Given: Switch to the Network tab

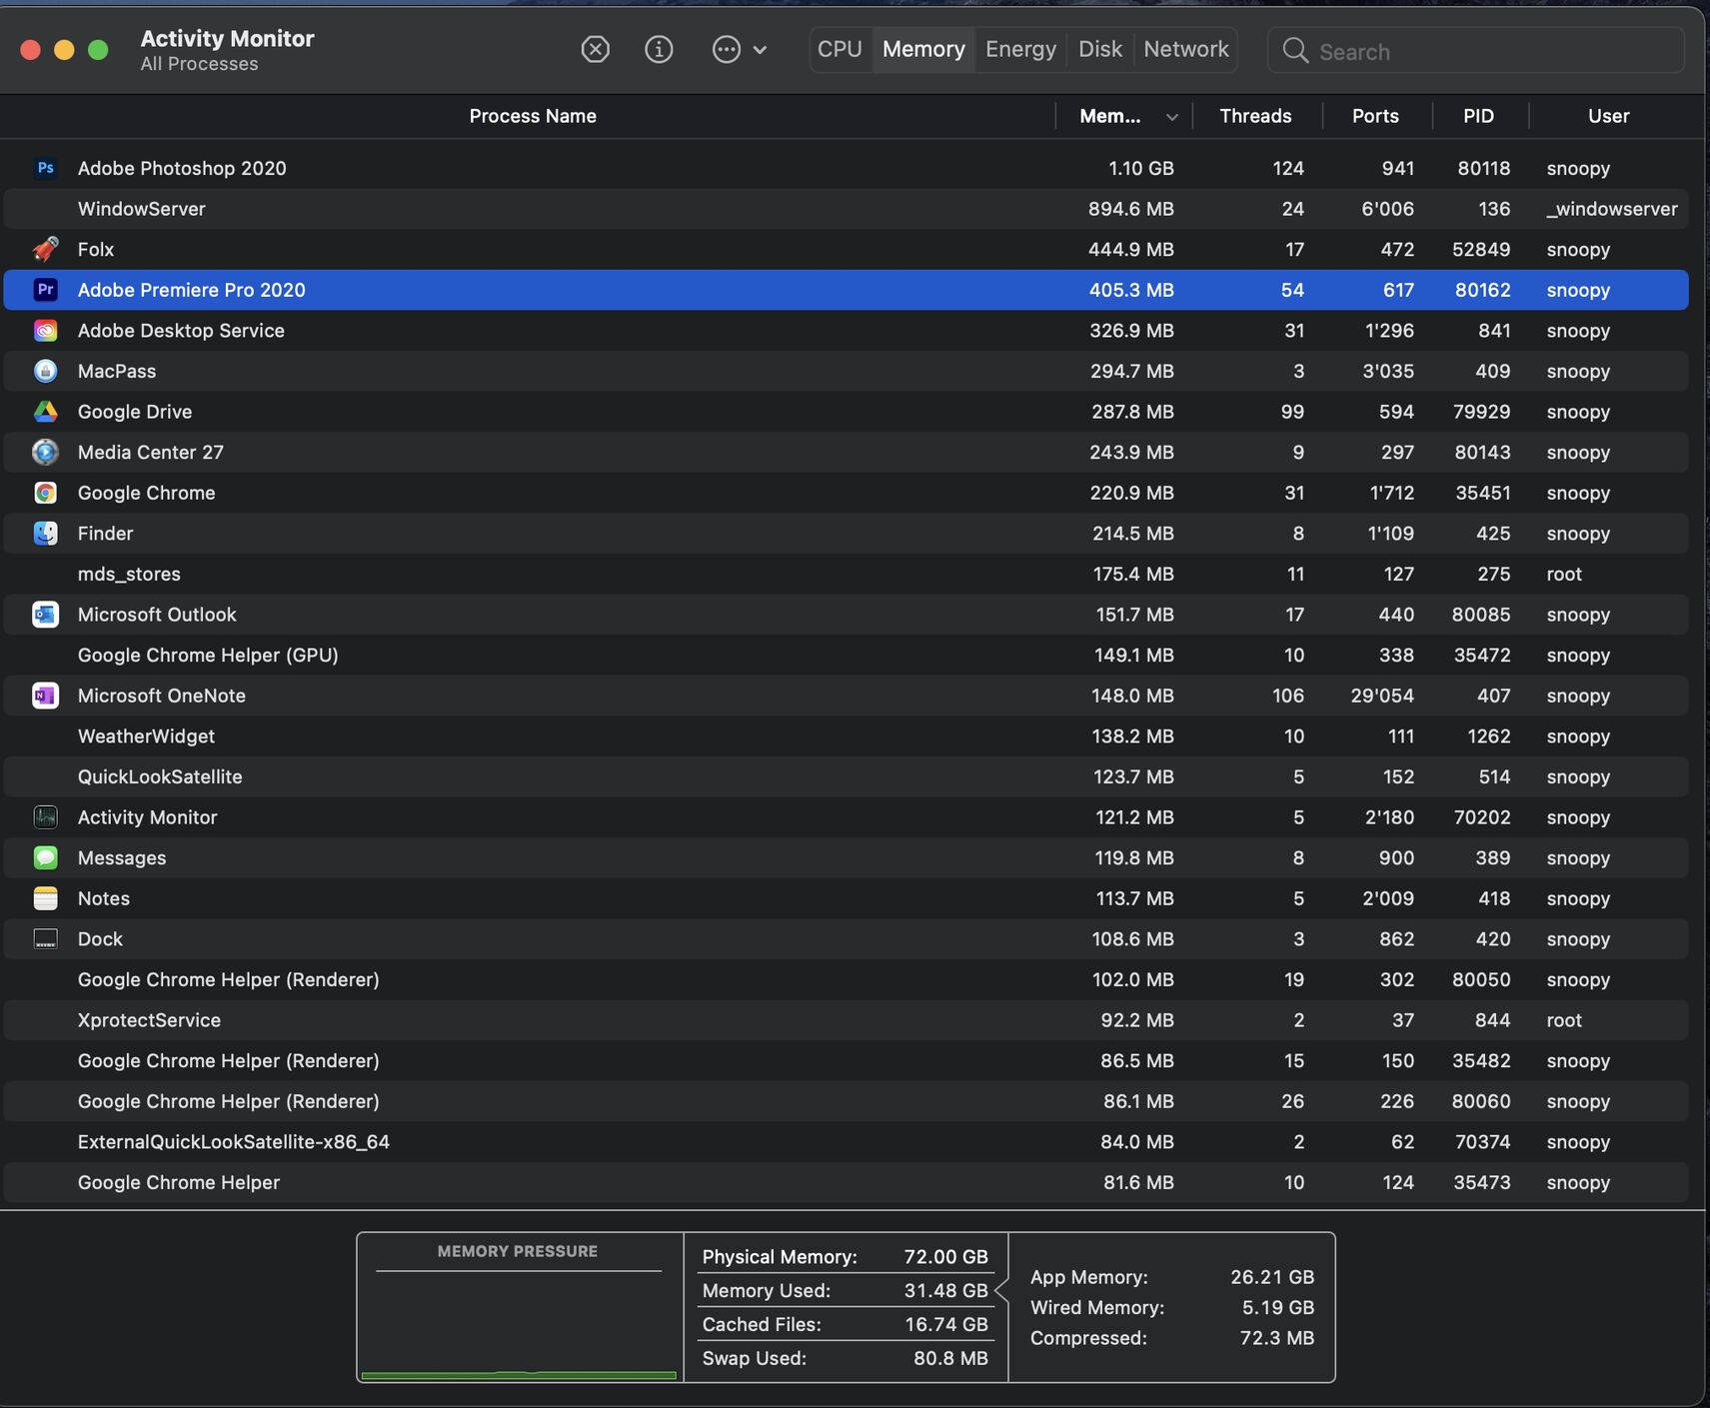Looking at the screenshot, I should [1185, 49].
